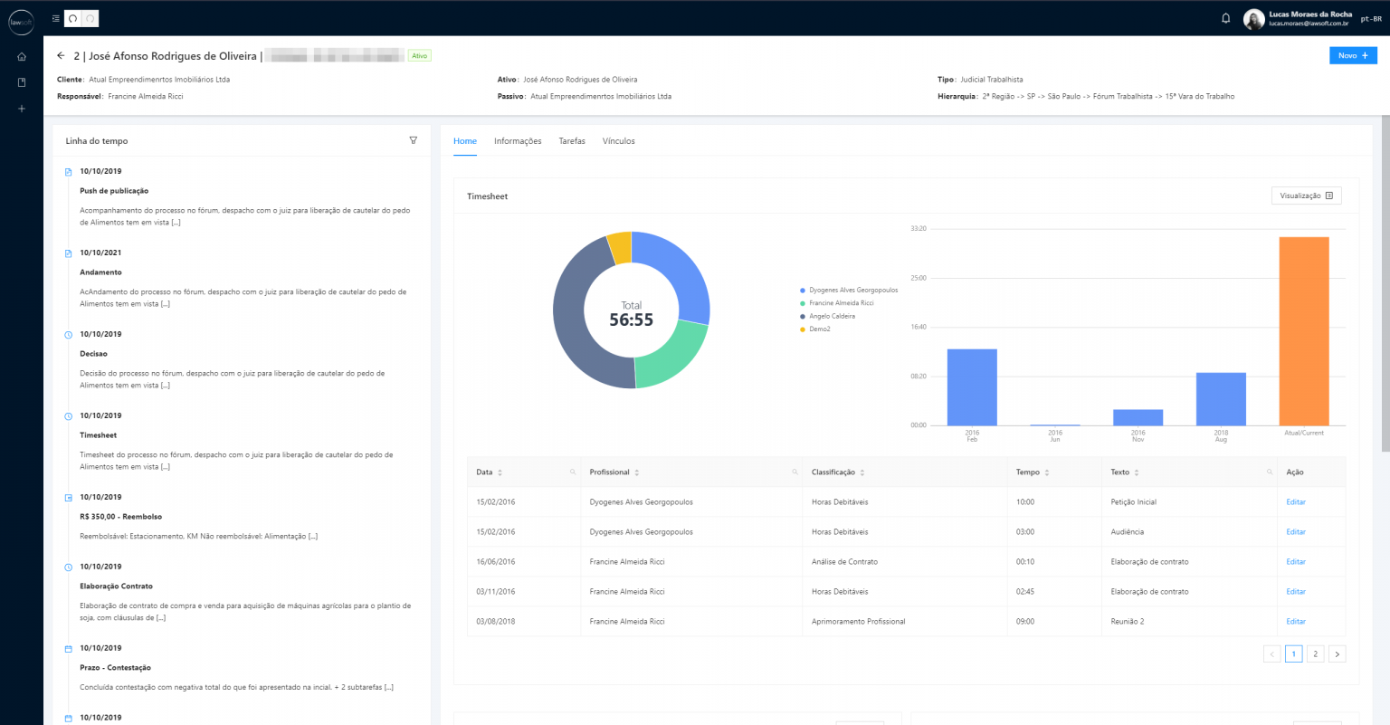
Task: Switch to the Tarefas tab
Action: coord(572,141)
